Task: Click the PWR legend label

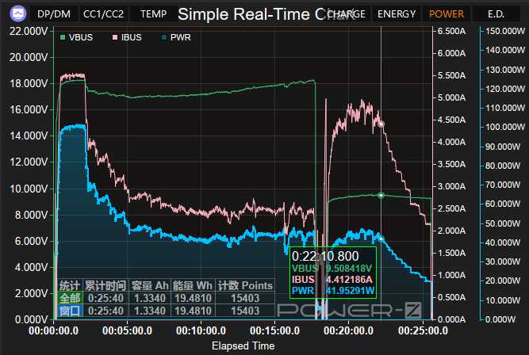Action: click(181, 37)
